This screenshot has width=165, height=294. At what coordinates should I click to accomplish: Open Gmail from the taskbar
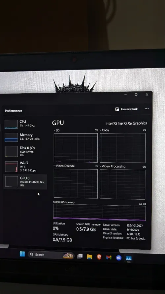coord(109,258)
